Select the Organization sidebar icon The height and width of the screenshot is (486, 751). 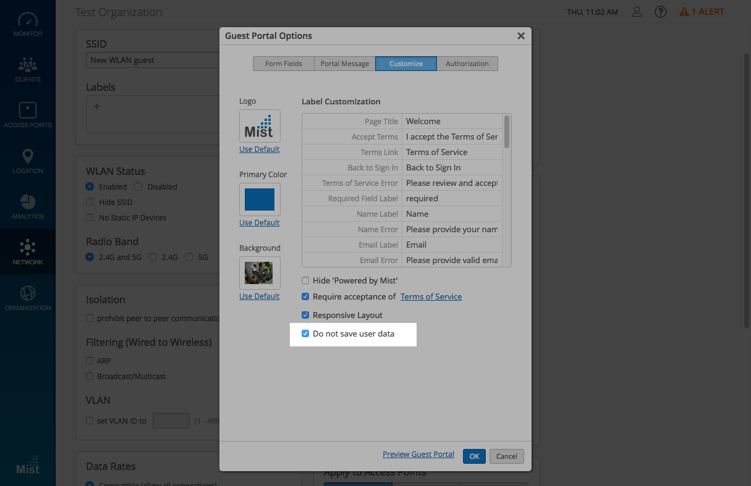(28, 298)
